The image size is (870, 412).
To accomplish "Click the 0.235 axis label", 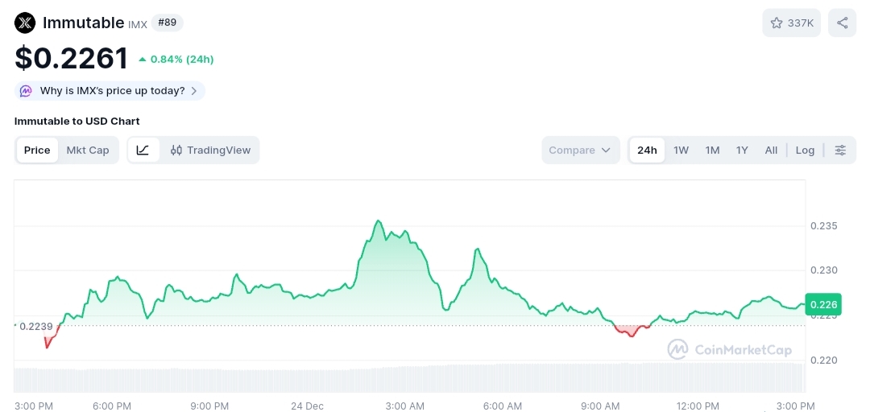I will [x=823, y=225].
